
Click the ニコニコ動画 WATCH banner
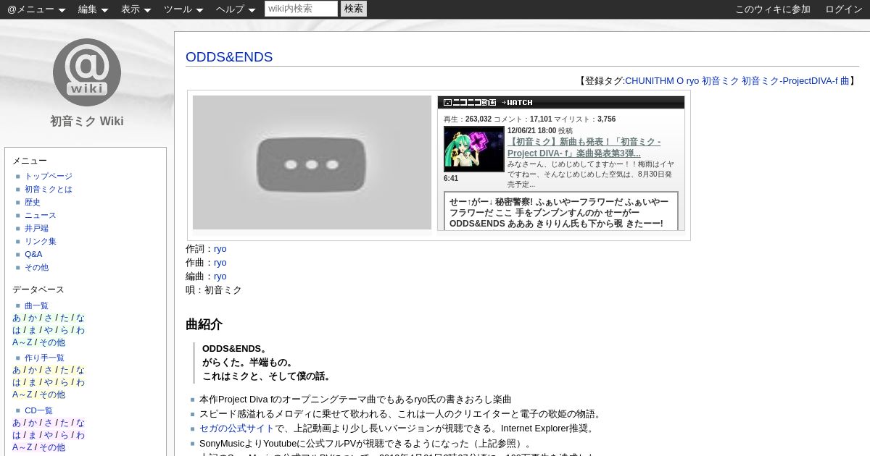pos(562,102)
